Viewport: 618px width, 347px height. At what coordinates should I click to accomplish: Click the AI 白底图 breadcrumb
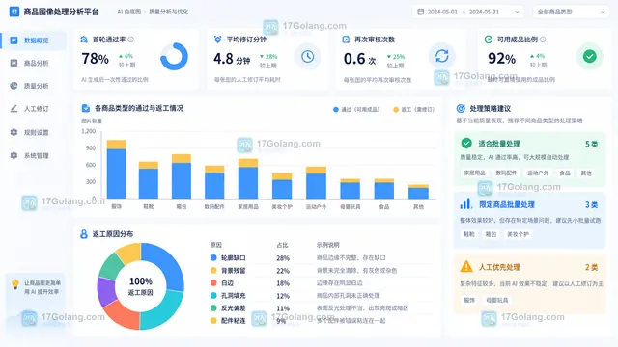[128, 12]
